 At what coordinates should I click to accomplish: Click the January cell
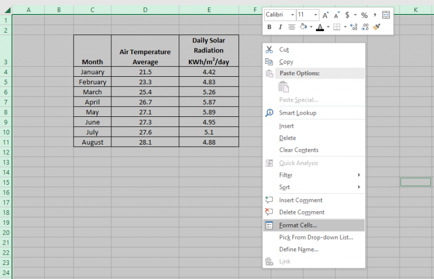(x=93, y=72)
